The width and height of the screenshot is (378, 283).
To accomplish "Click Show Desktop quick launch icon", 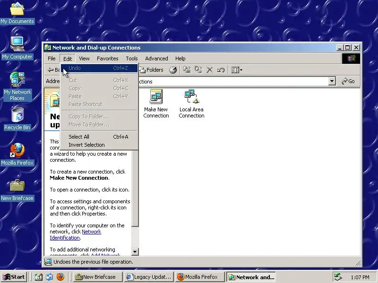I will [39, 277].
